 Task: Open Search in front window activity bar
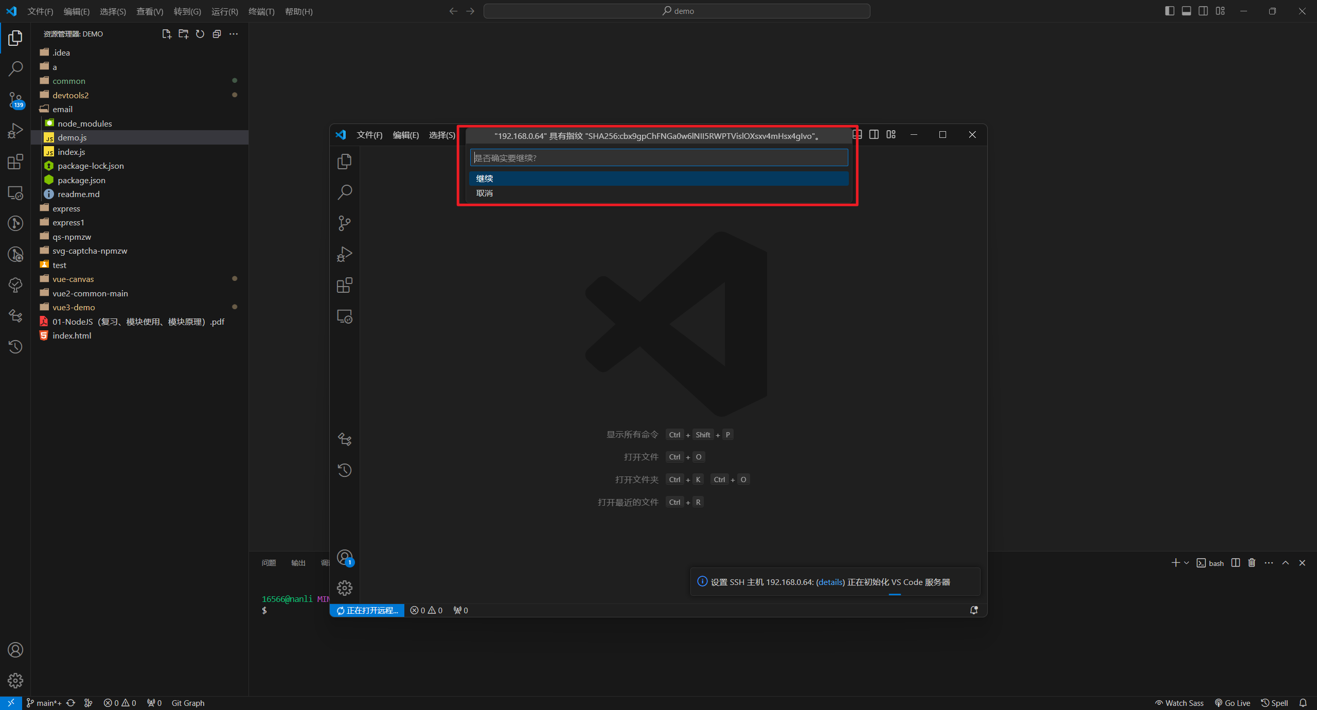(345, 192)
